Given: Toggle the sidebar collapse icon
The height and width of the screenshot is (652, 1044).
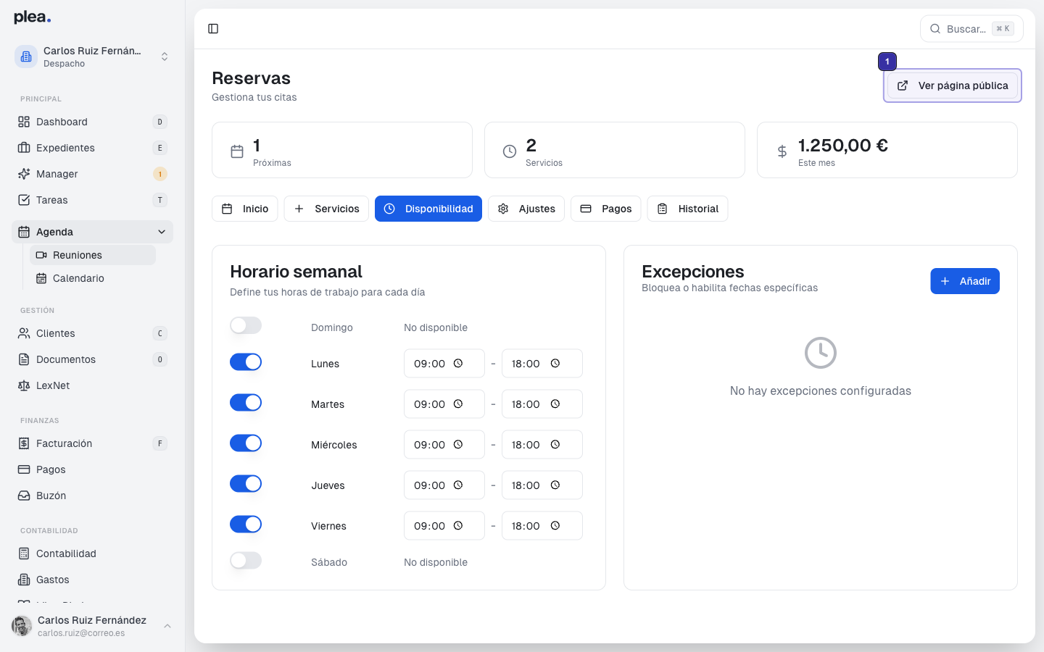Looking at the screenshot, I should [x=213, y=28].
